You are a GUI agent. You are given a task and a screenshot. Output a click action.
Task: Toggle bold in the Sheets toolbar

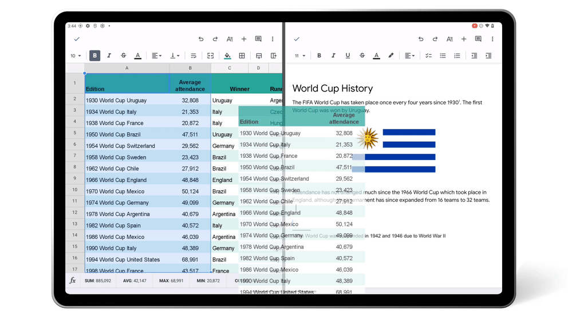click(x=95, y=55)
